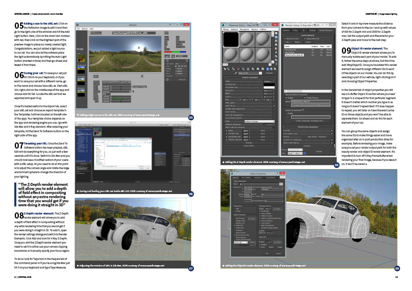Toggle Edges Only in Object Properties display settings
Image resolution: width=412 pixels, height=291 pixels.
(234, 225)
